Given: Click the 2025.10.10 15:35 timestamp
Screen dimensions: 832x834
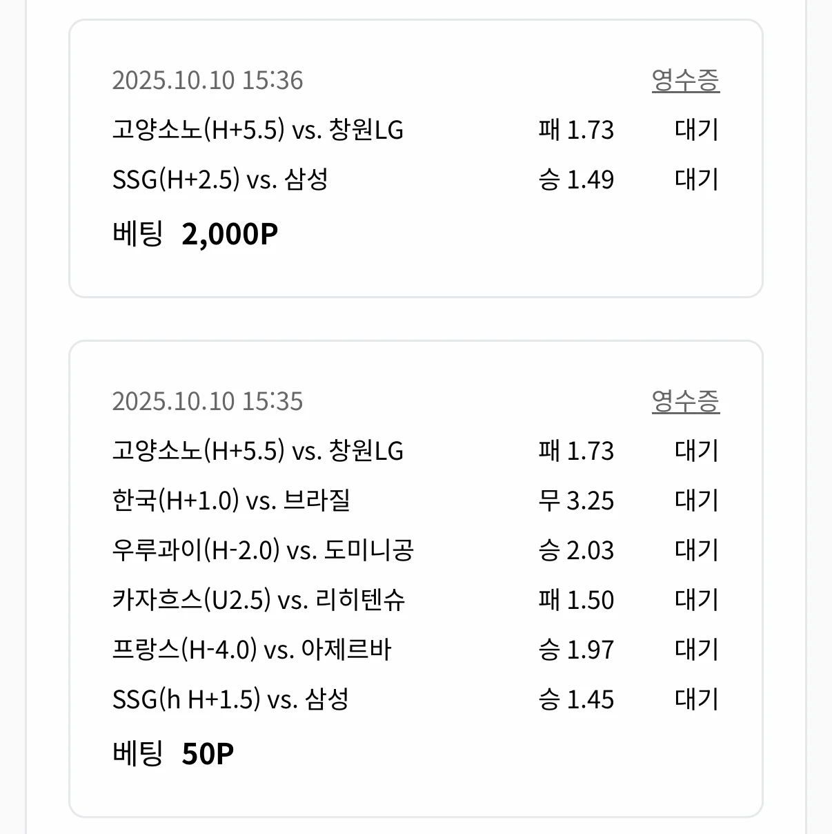Looking at the screenshot, I should (207, 401).
